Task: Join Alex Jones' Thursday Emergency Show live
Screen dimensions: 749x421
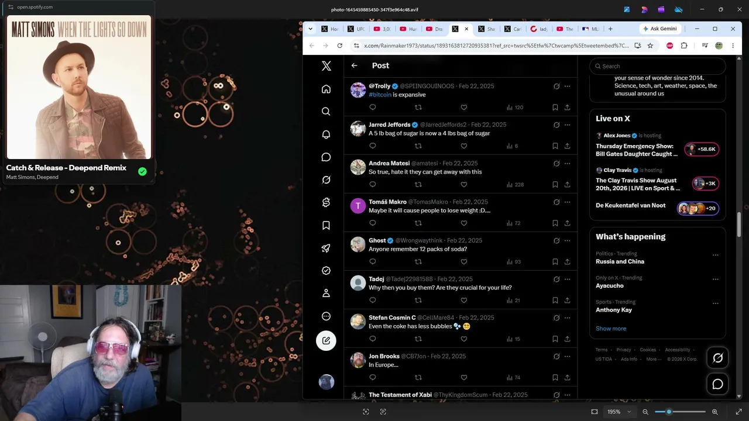Action: pyautogui.click(x=658, y=146)
